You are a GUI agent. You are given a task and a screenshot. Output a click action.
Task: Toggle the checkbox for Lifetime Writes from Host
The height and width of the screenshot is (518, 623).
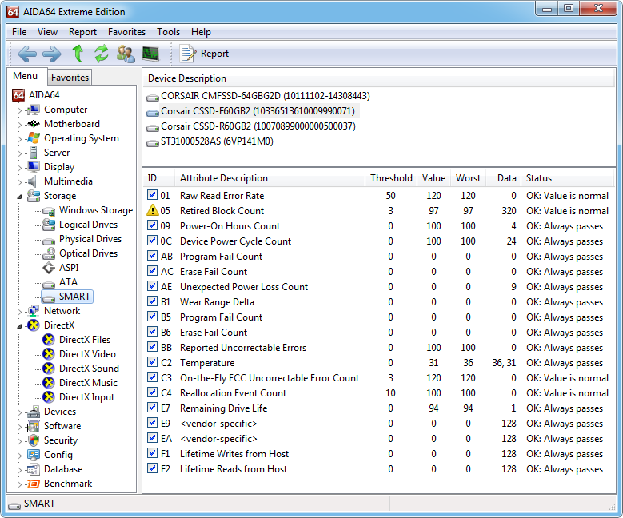(x=152, y=453)
